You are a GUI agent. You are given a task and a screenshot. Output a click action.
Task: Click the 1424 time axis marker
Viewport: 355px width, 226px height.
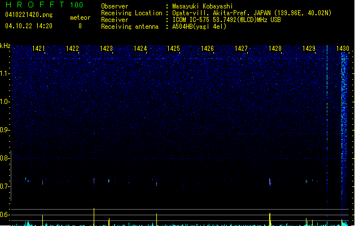[x=141, y=49]
